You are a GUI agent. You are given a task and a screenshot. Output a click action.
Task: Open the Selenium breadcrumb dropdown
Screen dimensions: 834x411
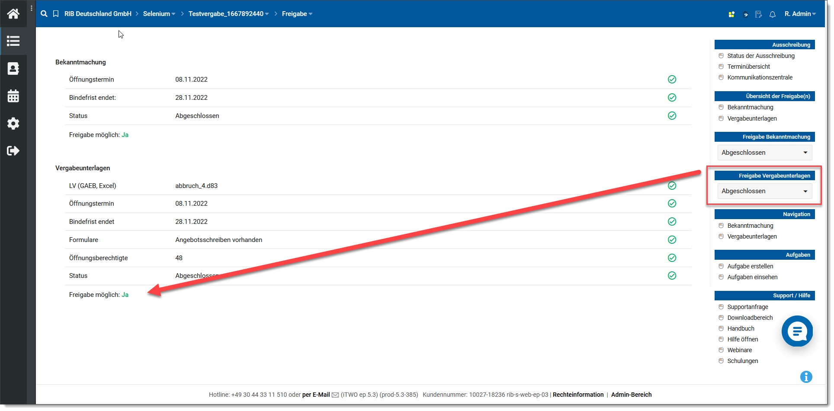pos(159,14)
